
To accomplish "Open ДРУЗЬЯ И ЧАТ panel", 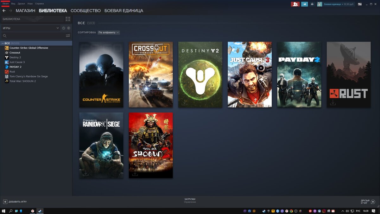I will coord(368,202).
